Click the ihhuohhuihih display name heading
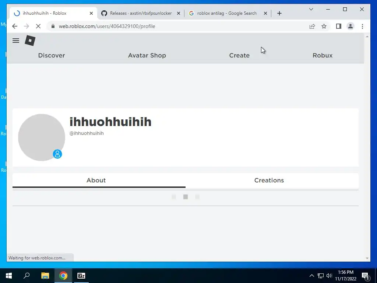 [x=110, y=122]
